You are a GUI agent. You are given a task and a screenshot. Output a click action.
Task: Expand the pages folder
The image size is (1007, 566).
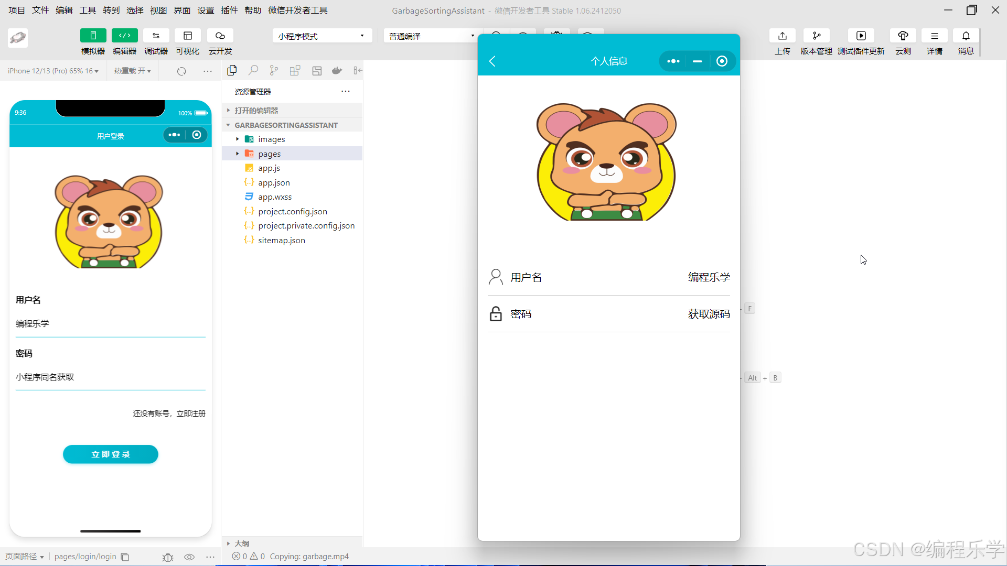(269, 154)
